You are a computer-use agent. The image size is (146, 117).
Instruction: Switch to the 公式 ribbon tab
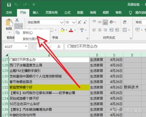pyautogui.click(x=67, y=13)
